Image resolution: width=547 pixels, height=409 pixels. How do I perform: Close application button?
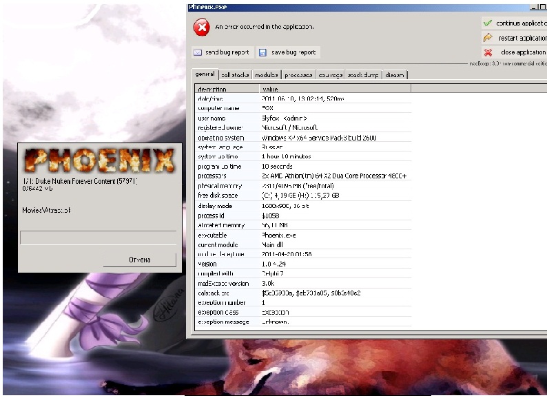(x=514, y=52)
